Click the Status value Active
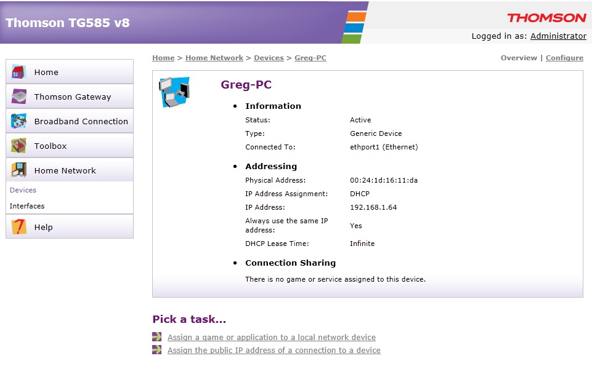This screenshot has height=369, width=592. [x=360, y=120]
